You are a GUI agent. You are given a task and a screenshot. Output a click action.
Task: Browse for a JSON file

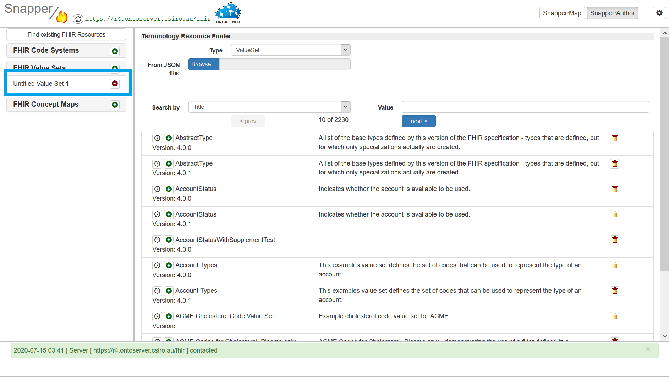point(204,64)
